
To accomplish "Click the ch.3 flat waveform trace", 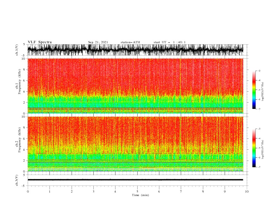I will pyautogui.click(x=135, y=180).
